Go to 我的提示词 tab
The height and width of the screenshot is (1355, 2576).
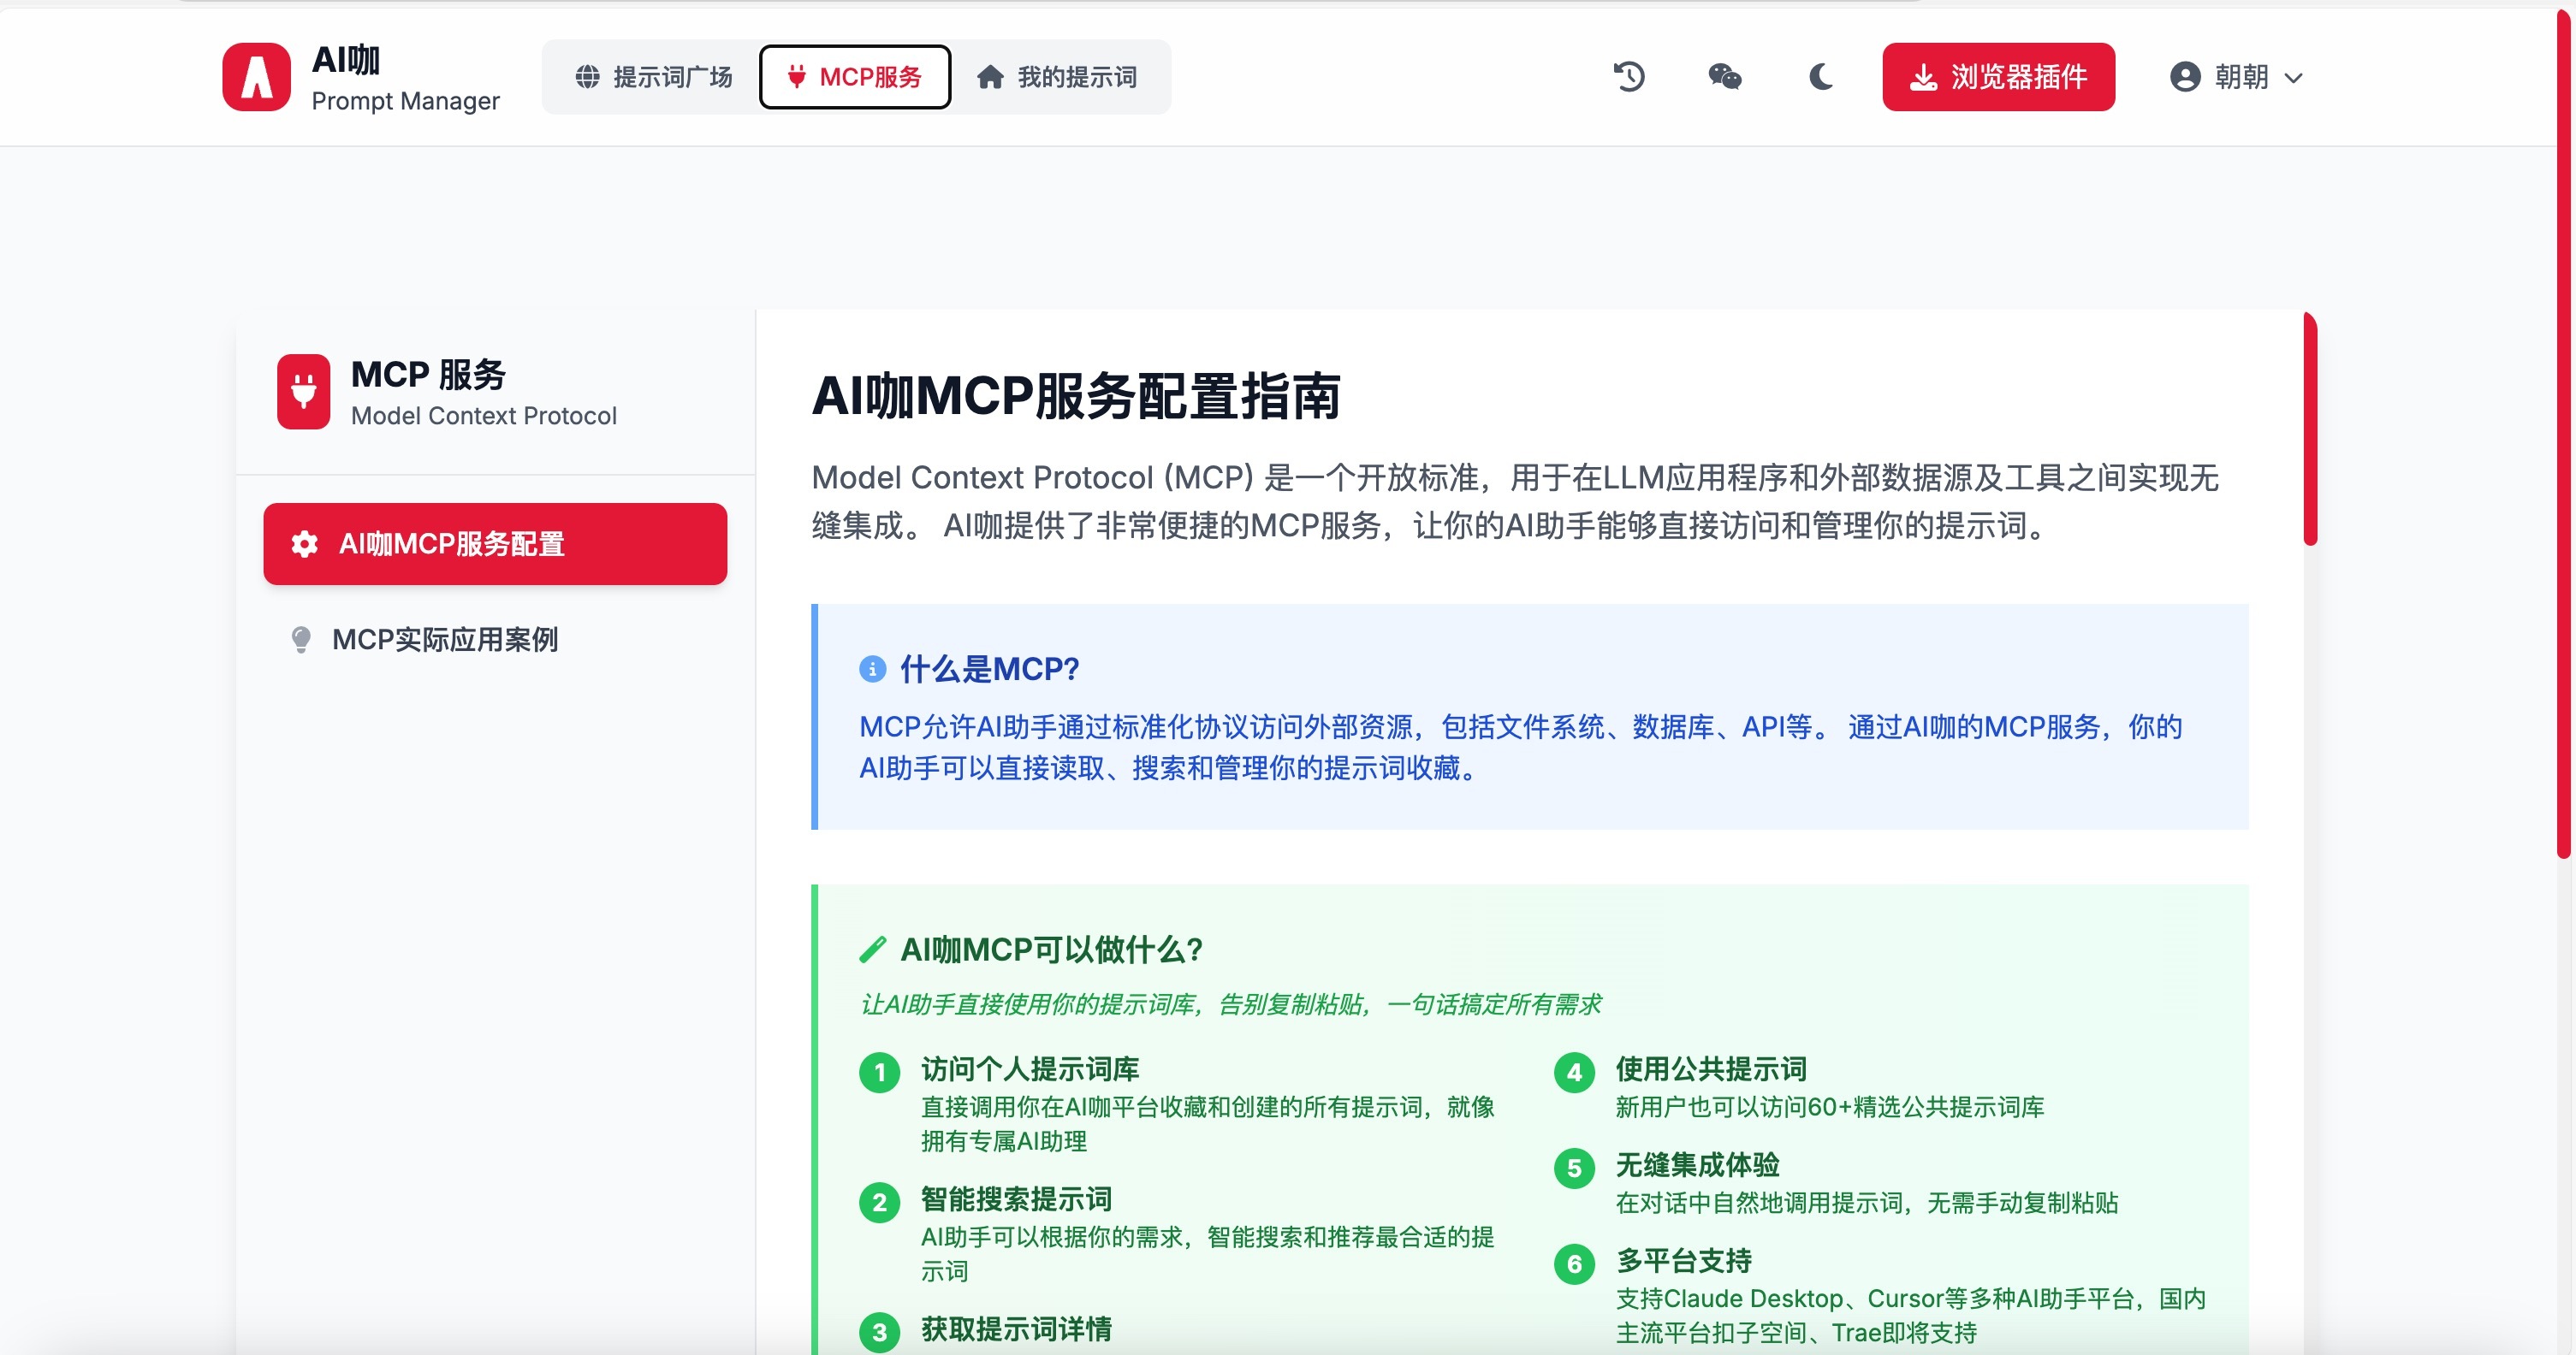pyautogui.click(x=1057, y=77)
